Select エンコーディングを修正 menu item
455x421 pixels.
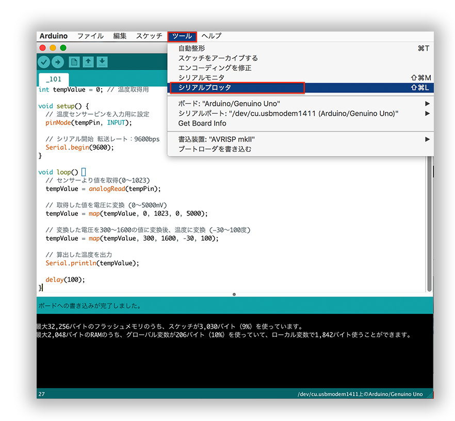(215, 68)
